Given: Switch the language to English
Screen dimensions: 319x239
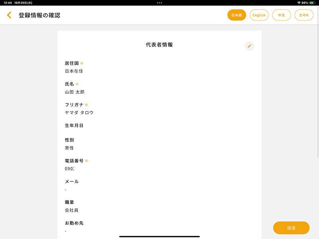Looking at the screenshot, I should (259, 15).
